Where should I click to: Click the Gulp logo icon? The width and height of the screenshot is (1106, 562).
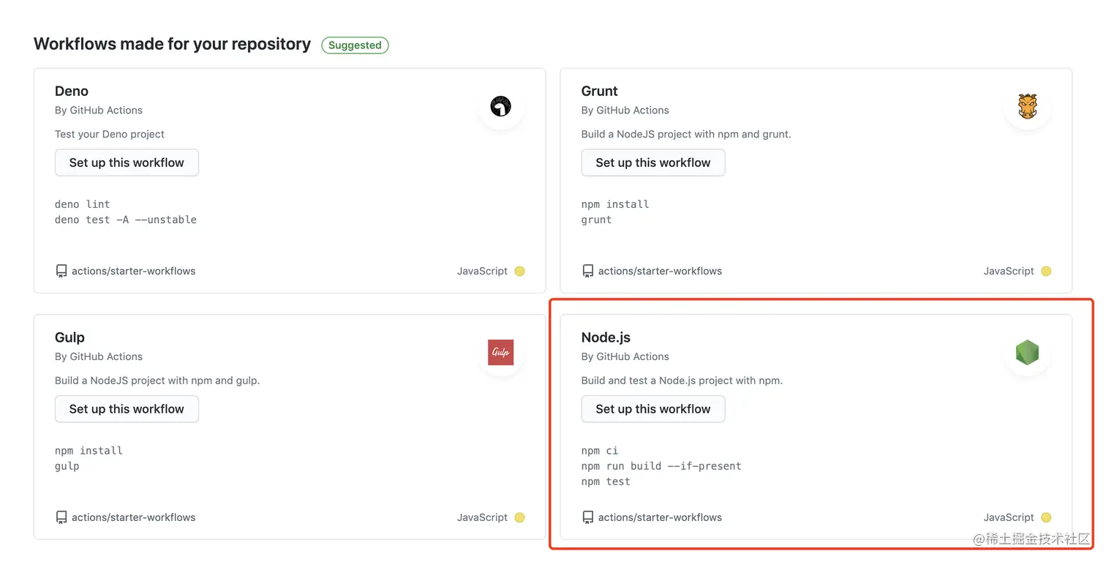tap(500, 352)
